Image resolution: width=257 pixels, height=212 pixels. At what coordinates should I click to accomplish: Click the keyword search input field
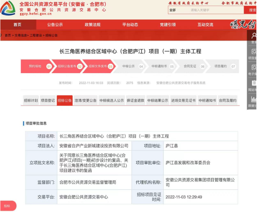point(213,10)
